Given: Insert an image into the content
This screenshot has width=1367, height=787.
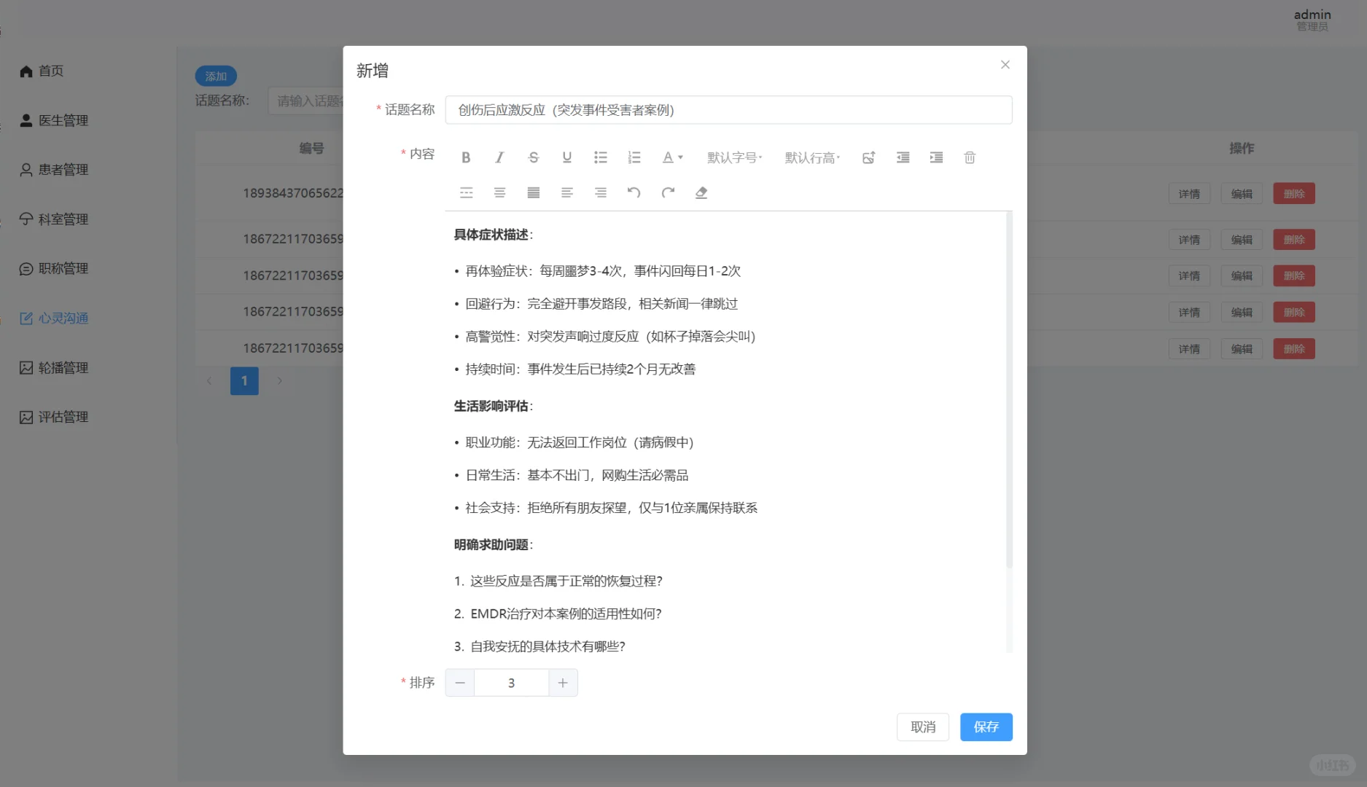Looking at the screenshot, I should tap(868, 157).
